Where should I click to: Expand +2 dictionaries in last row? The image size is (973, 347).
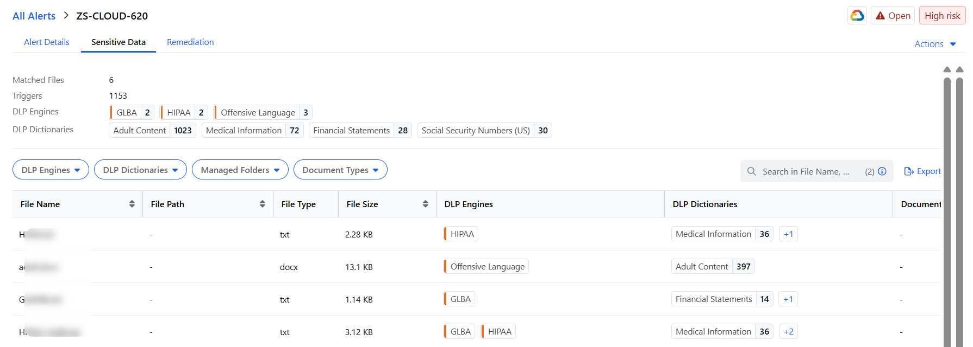point(788,332)
